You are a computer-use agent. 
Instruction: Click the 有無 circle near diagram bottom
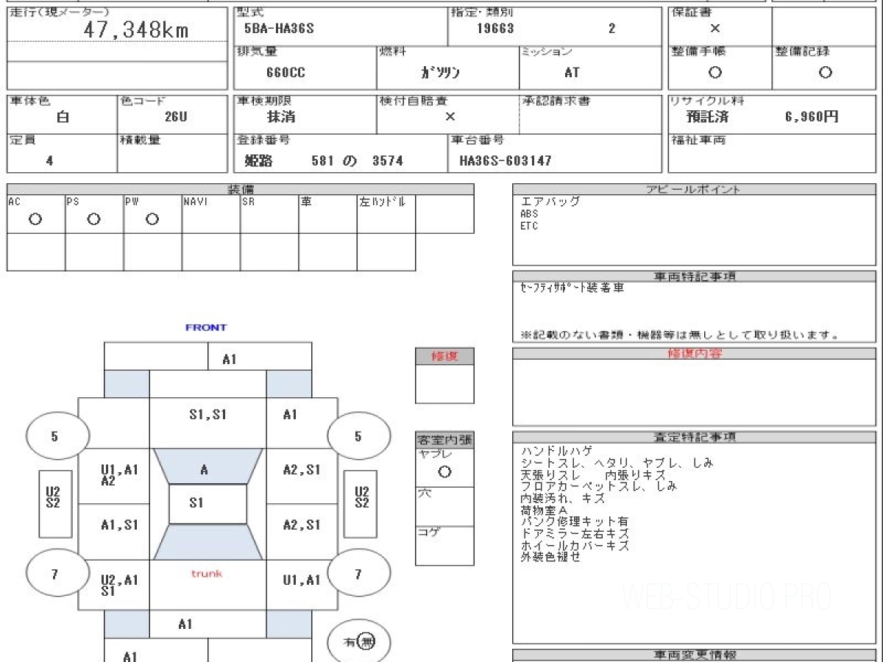click(x=358, y=642)
